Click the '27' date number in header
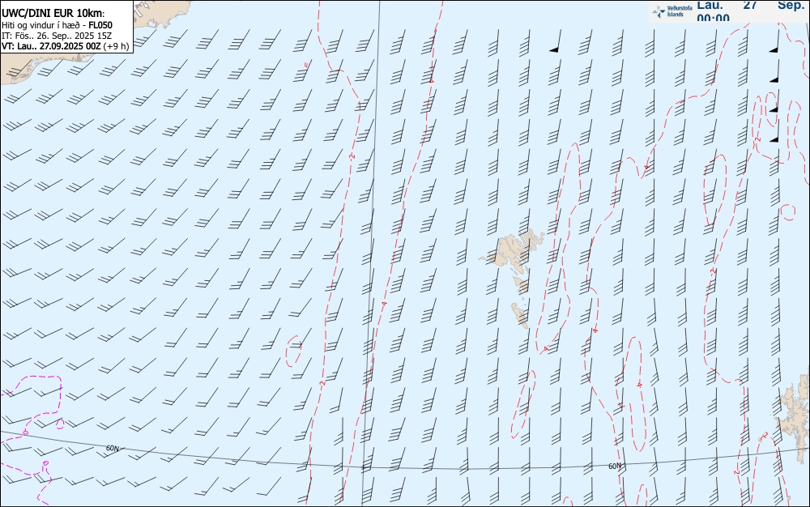Screen dimensions: 810x507 point(750,5)
